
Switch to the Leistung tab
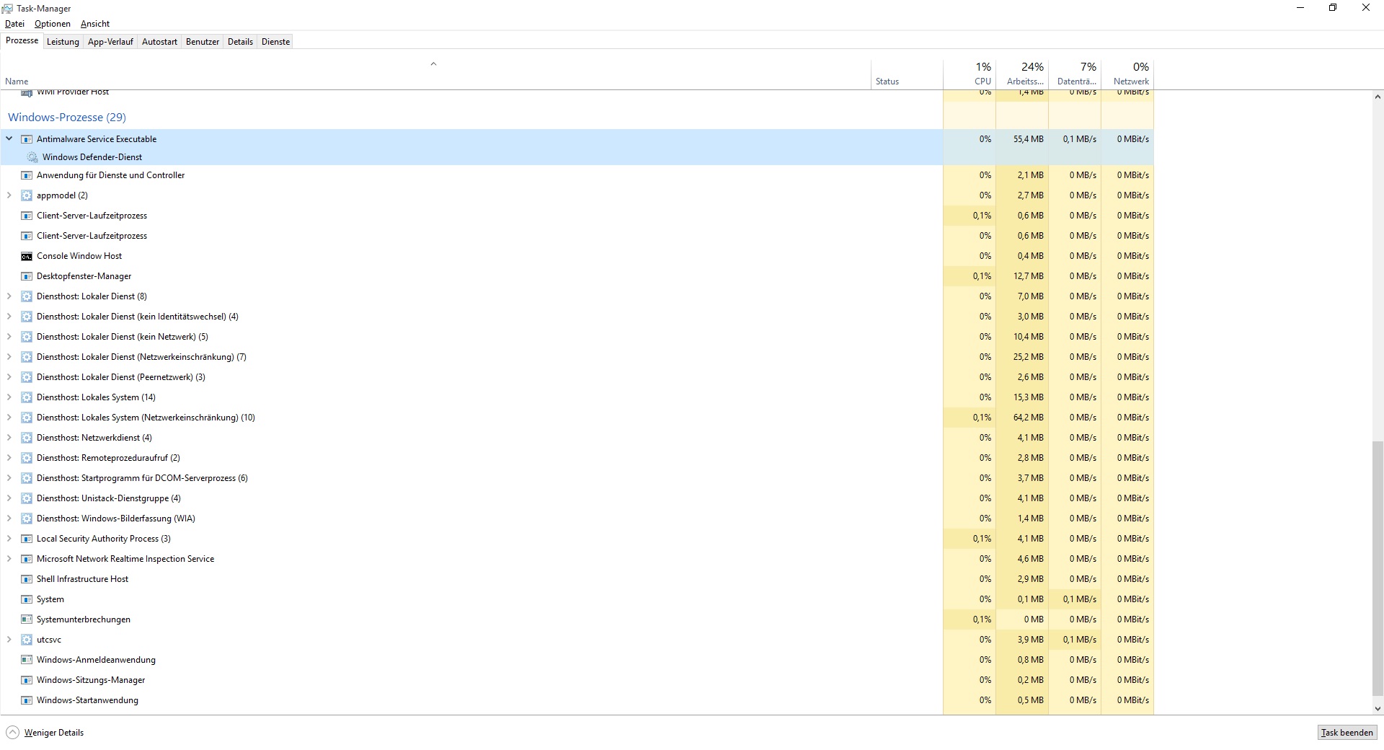[63, 42]
